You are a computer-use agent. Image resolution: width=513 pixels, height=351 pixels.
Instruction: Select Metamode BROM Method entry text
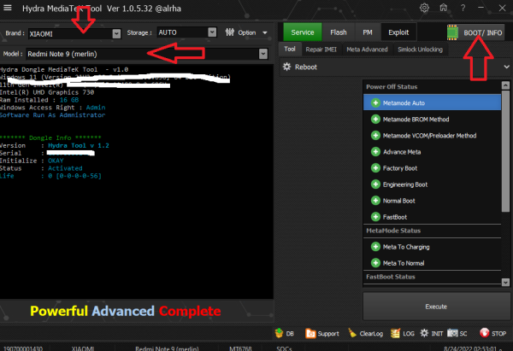(x=416, y=120)
